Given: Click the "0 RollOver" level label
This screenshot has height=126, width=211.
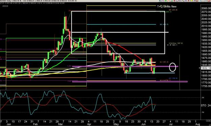Looking at the screenshot, I should (176, 43).
